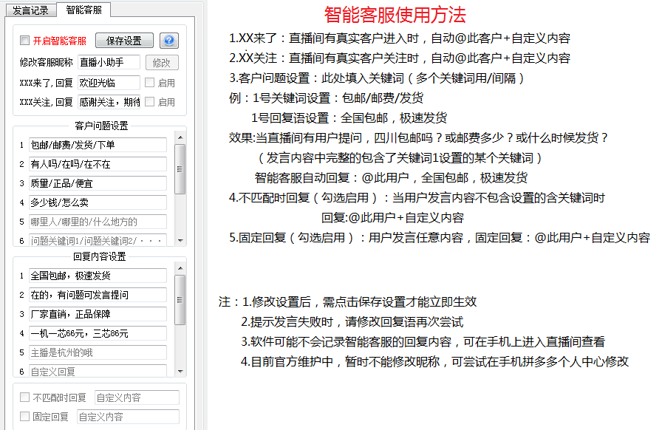
Task: Switch to the 发言记录 tab
Action: pos(30,10)
